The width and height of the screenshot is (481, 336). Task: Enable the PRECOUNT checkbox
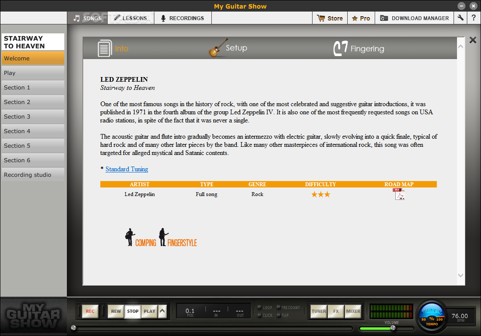[278, 307]
